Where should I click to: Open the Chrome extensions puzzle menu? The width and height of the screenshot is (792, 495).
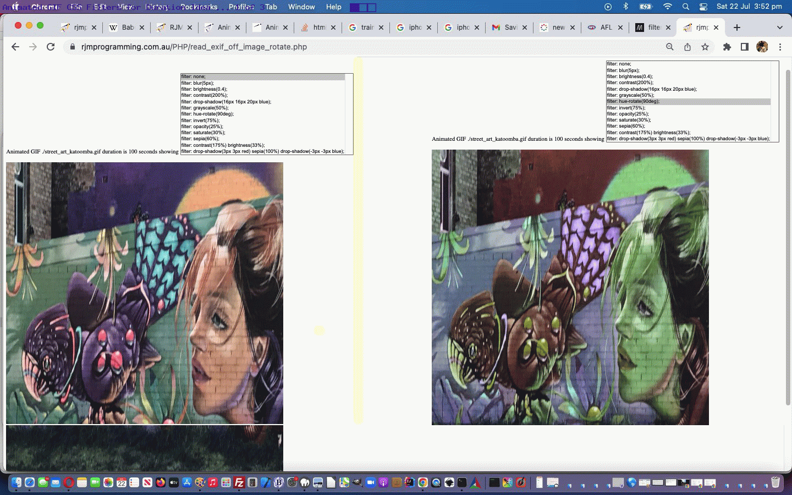click(x=727, y=47)
